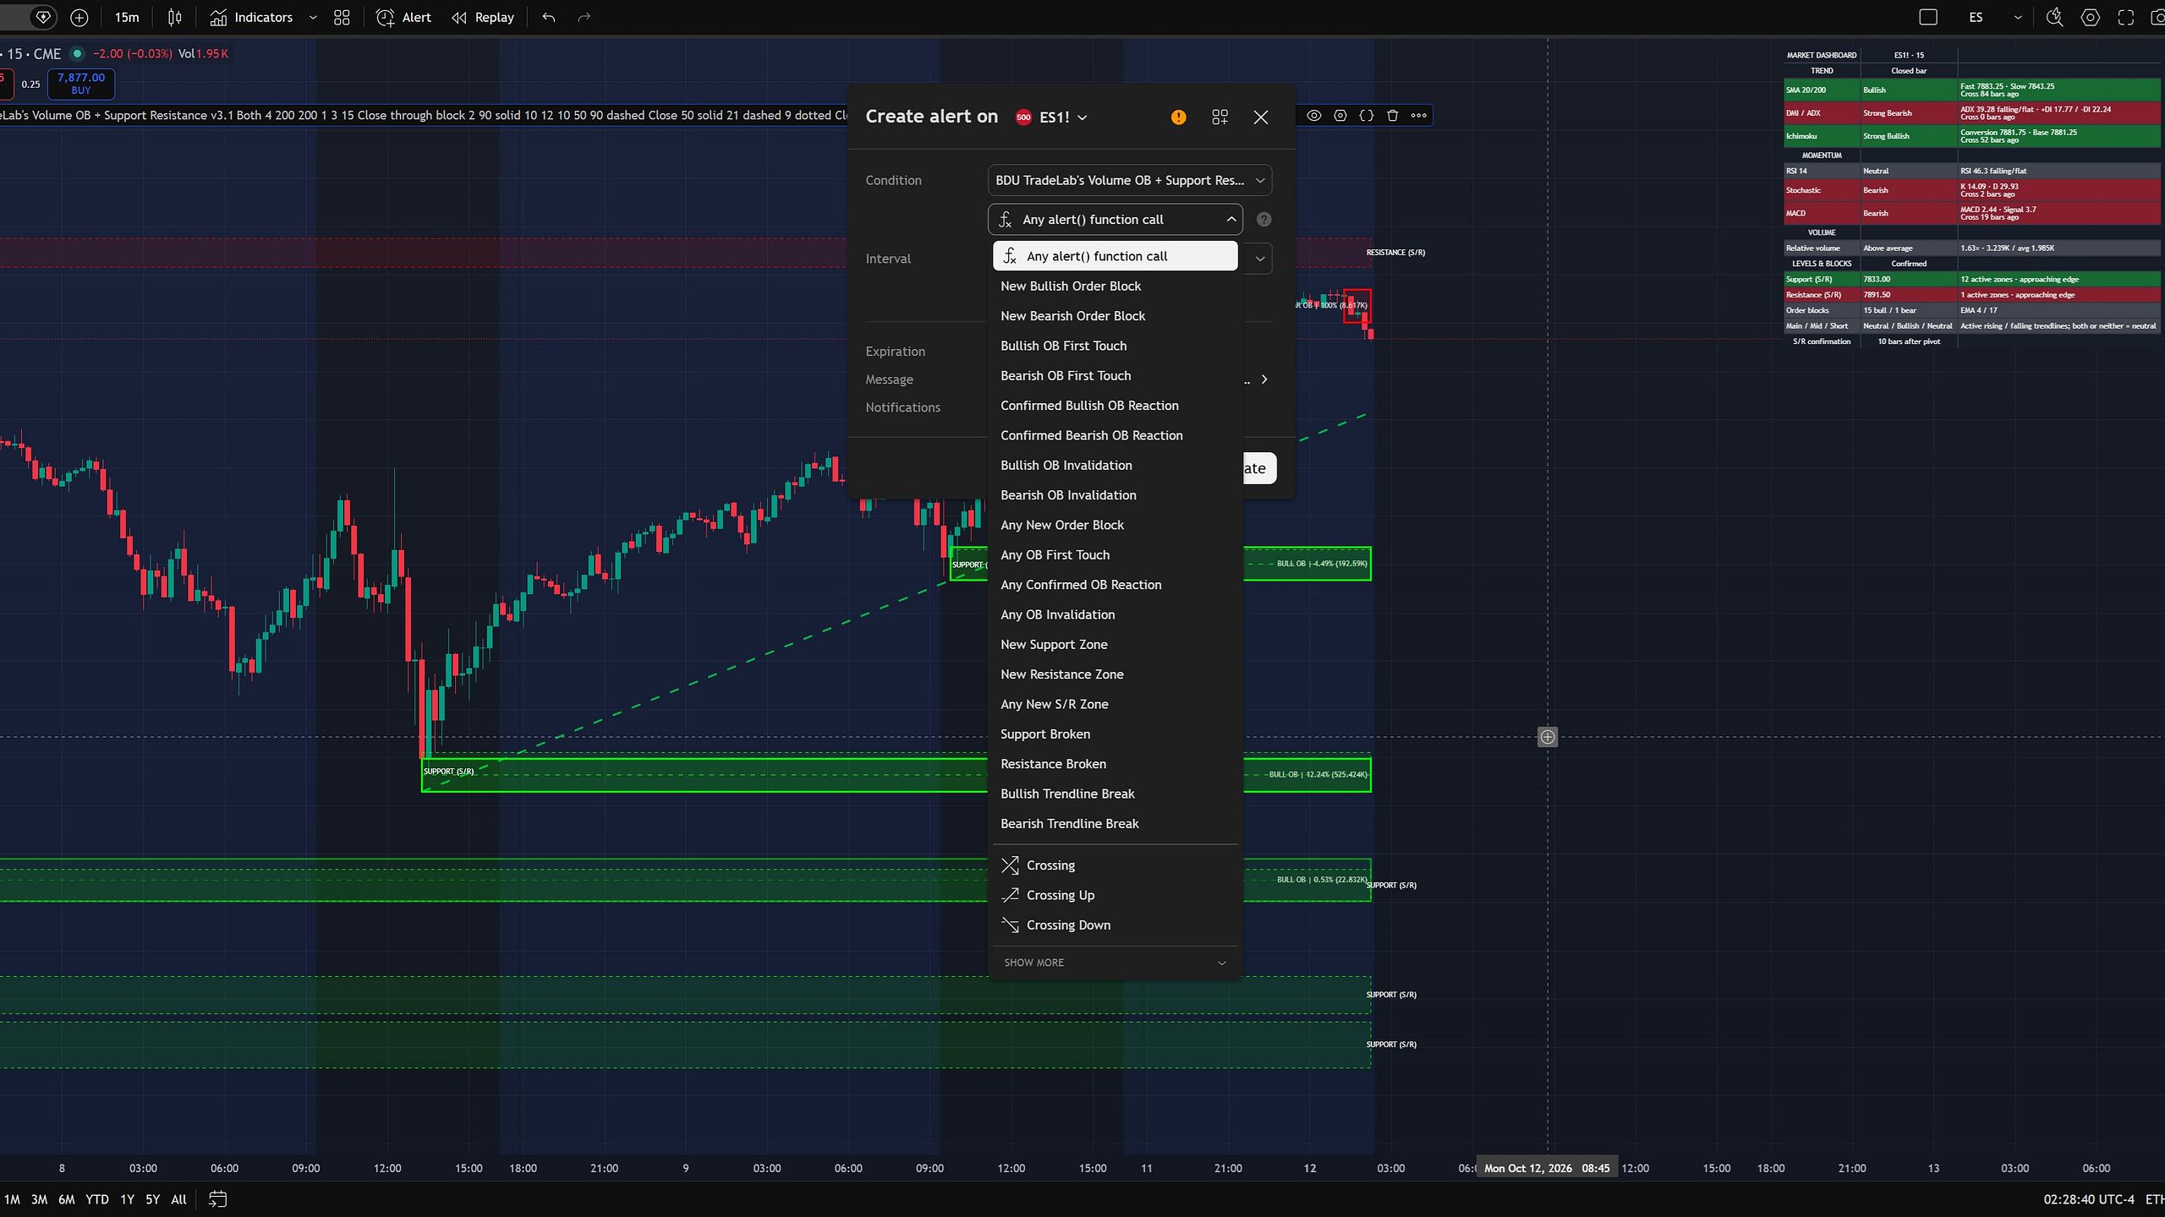Change the 15m chart interval
2165x1217 pixels.
point(127,17)
